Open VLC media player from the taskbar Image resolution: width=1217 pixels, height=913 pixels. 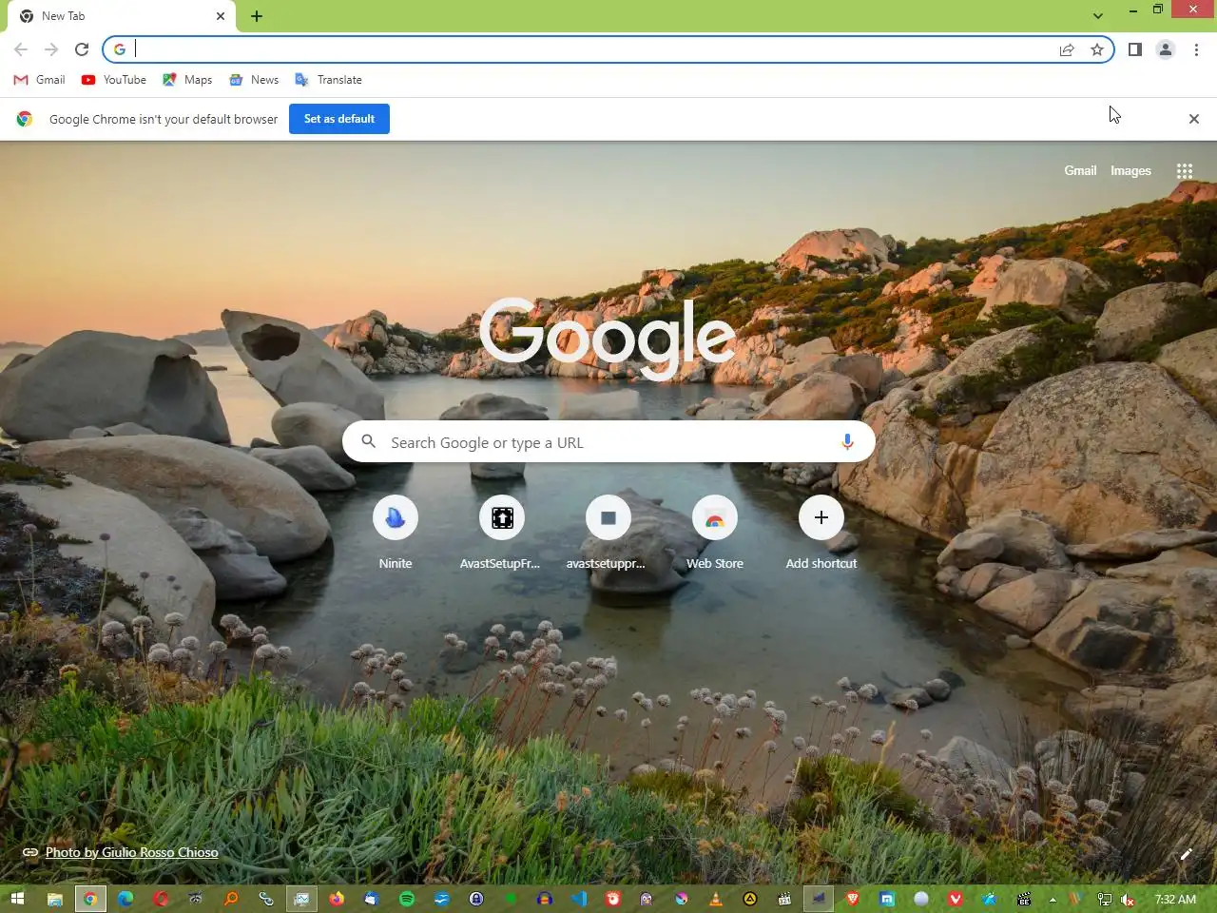pyautogui.click(x=716, y=899)
